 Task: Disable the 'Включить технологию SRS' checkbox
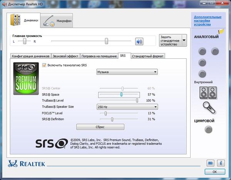[44, 65]
